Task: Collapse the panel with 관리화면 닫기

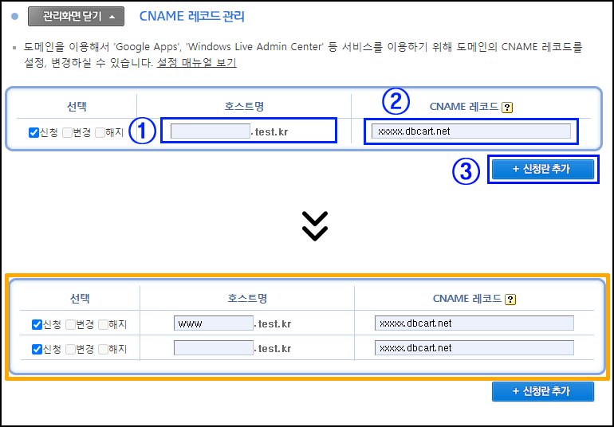Action: tap(76, 16)
